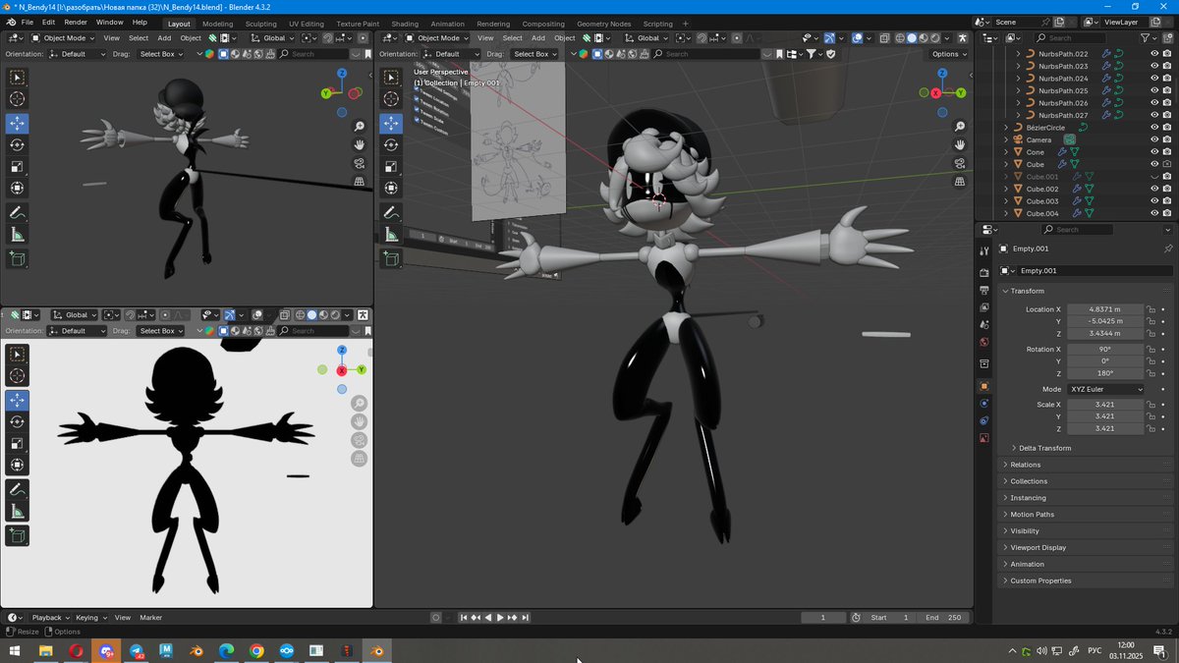
Task: Open rotation Mode XYZ Euler dropdown
Action: [1106, 389]
